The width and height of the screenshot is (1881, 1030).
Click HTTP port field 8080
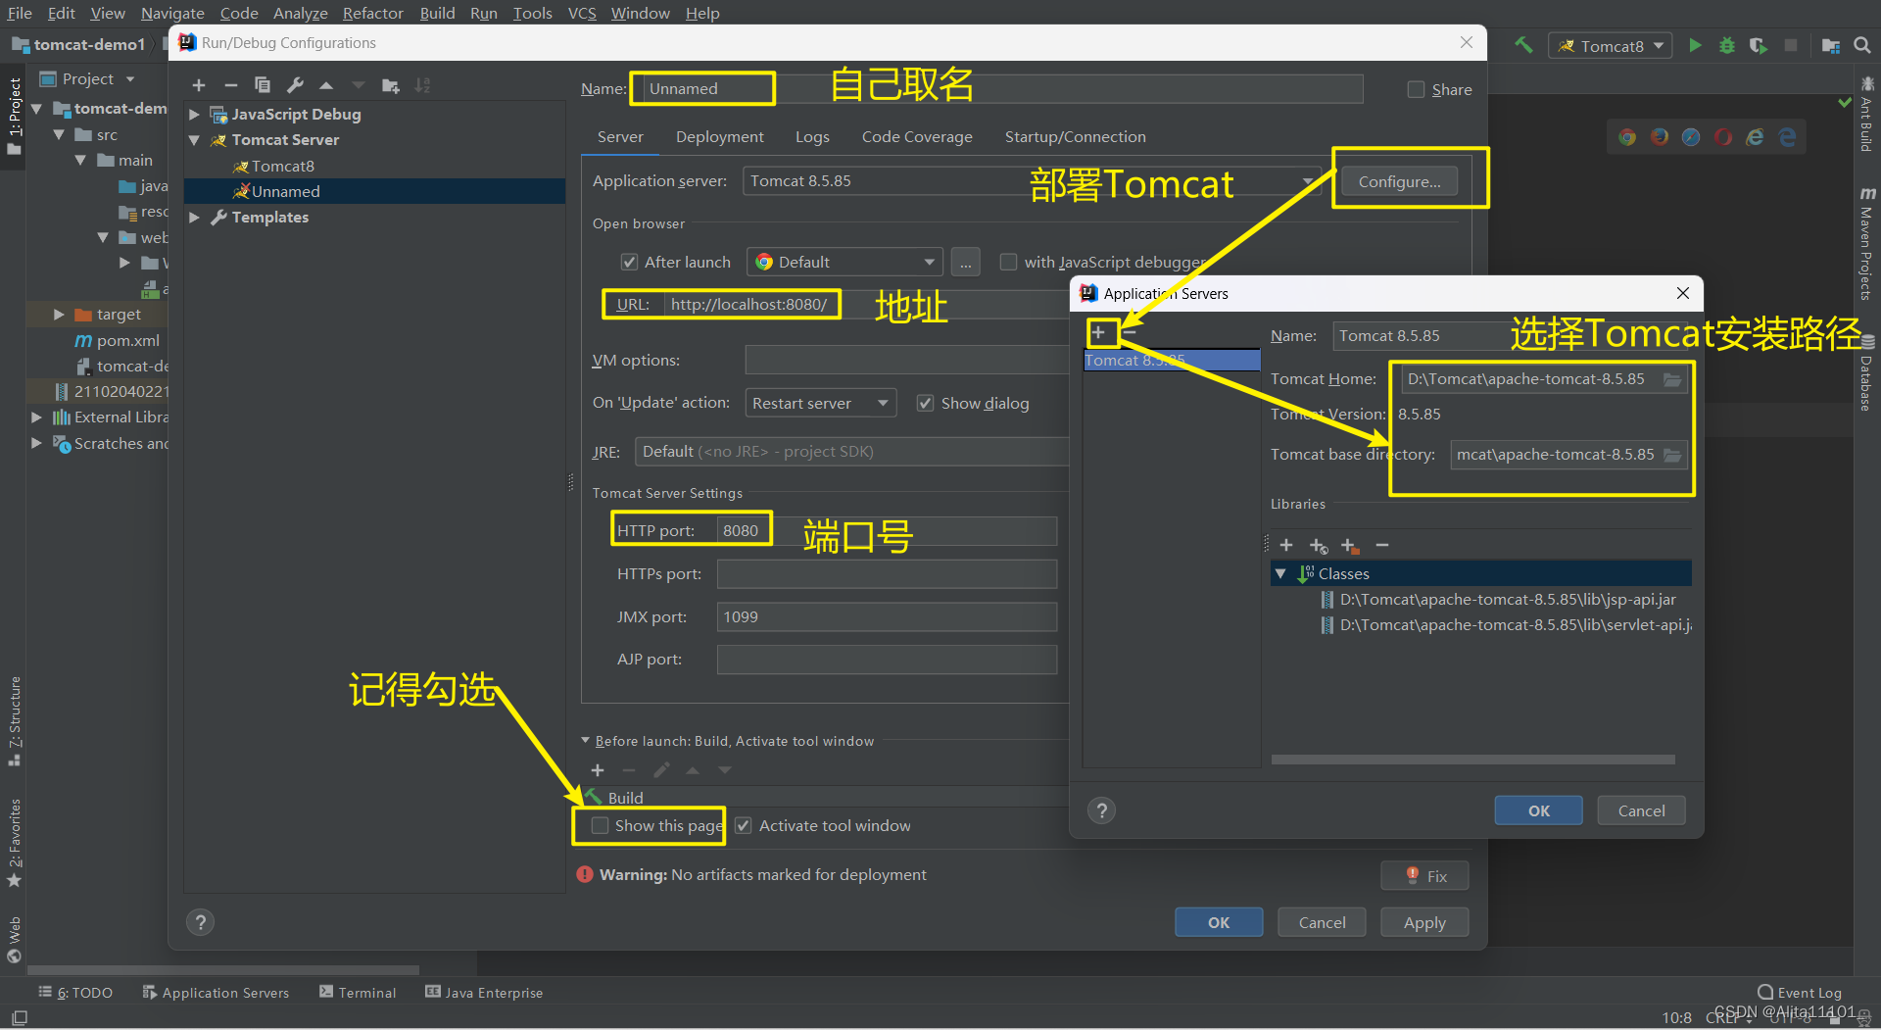point(887,531)
